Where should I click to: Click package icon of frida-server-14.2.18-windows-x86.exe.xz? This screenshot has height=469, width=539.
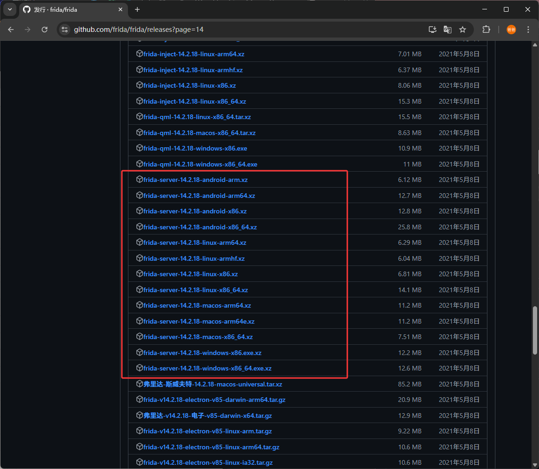pyautogui.click(x=139, y=352)
